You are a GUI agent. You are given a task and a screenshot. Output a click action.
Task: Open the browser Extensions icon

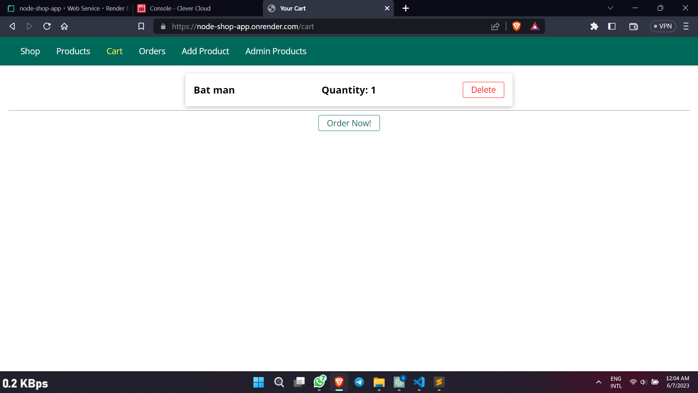[594, 26]
